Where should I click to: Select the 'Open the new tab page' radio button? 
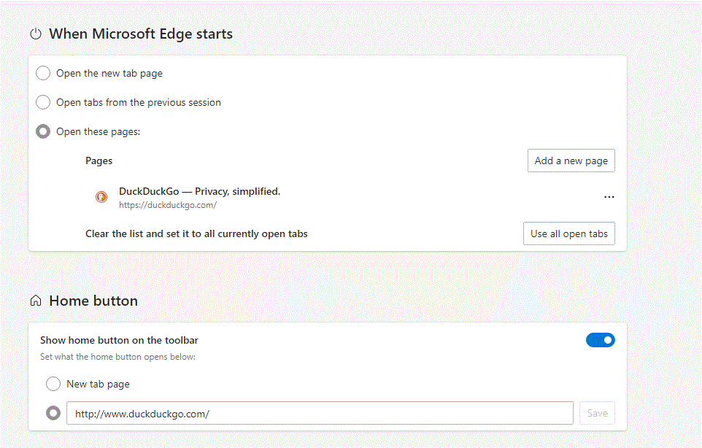(43, 73)
